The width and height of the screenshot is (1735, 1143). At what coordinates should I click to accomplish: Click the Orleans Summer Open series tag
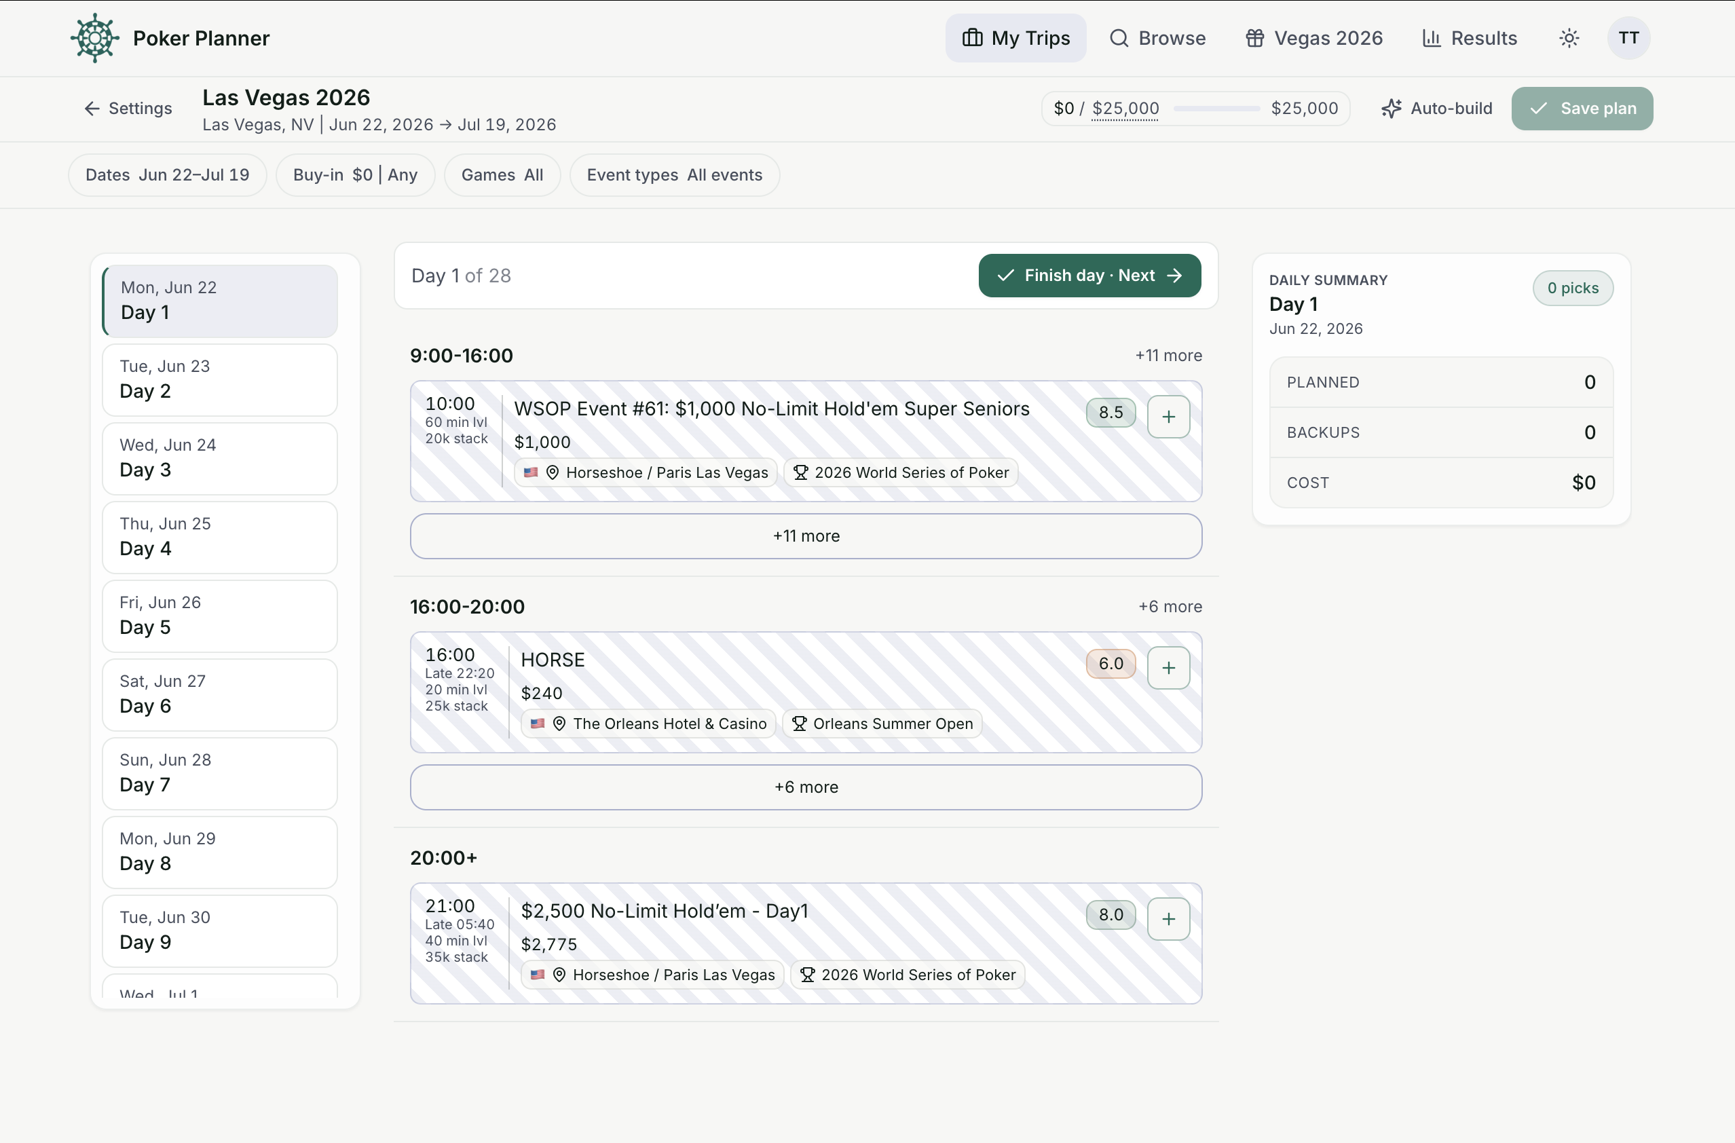click(x=882, y=724)
